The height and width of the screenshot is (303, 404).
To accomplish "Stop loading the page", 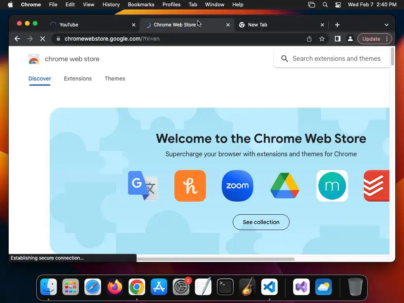I will [43, 39].
